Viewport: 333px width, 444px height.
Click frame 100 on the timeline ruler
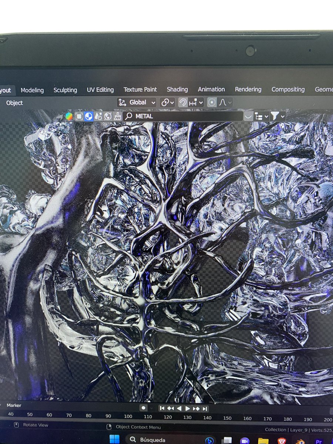click(x=128, y=417)
